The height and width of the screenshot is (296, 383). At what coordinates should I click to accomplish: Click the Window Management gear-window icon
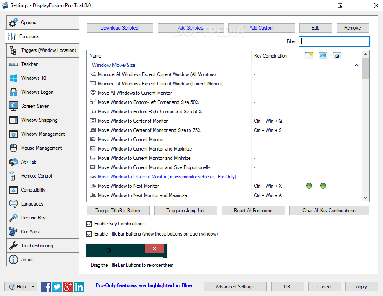[14, 134]
